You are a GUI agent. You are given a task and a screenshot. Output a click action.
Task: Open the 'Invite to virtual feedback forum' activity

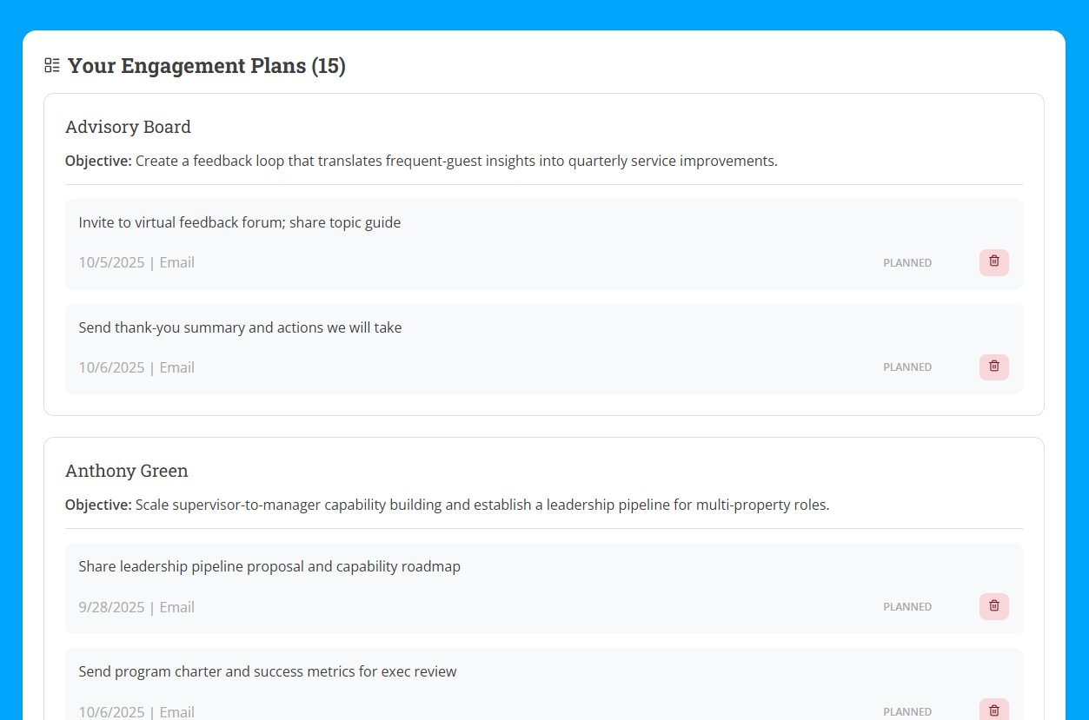tap(240, 222)
